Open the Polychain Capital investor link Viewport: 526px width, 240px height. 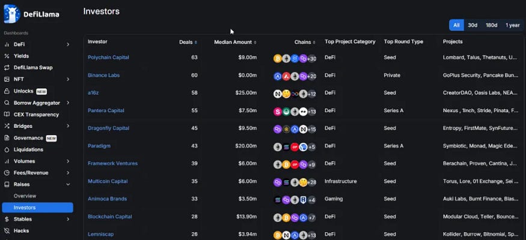[108, 58]
